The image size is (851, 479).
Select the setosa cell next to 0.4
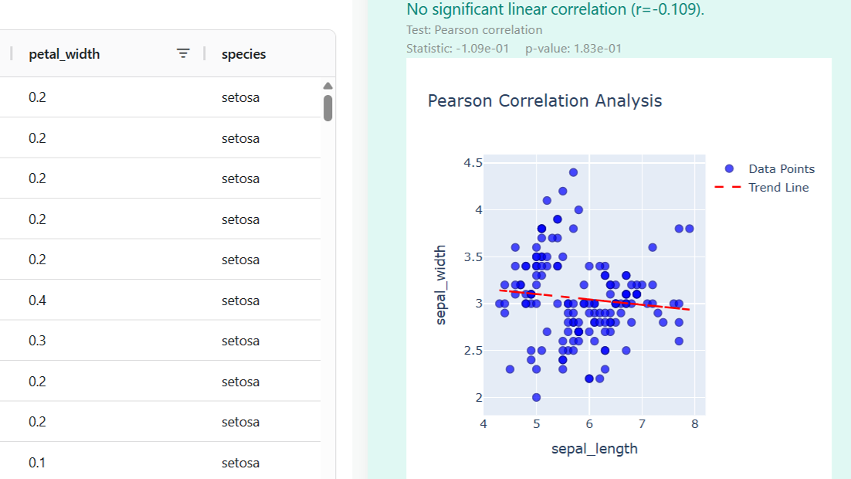pyautogui.click(x=240, y=300)
